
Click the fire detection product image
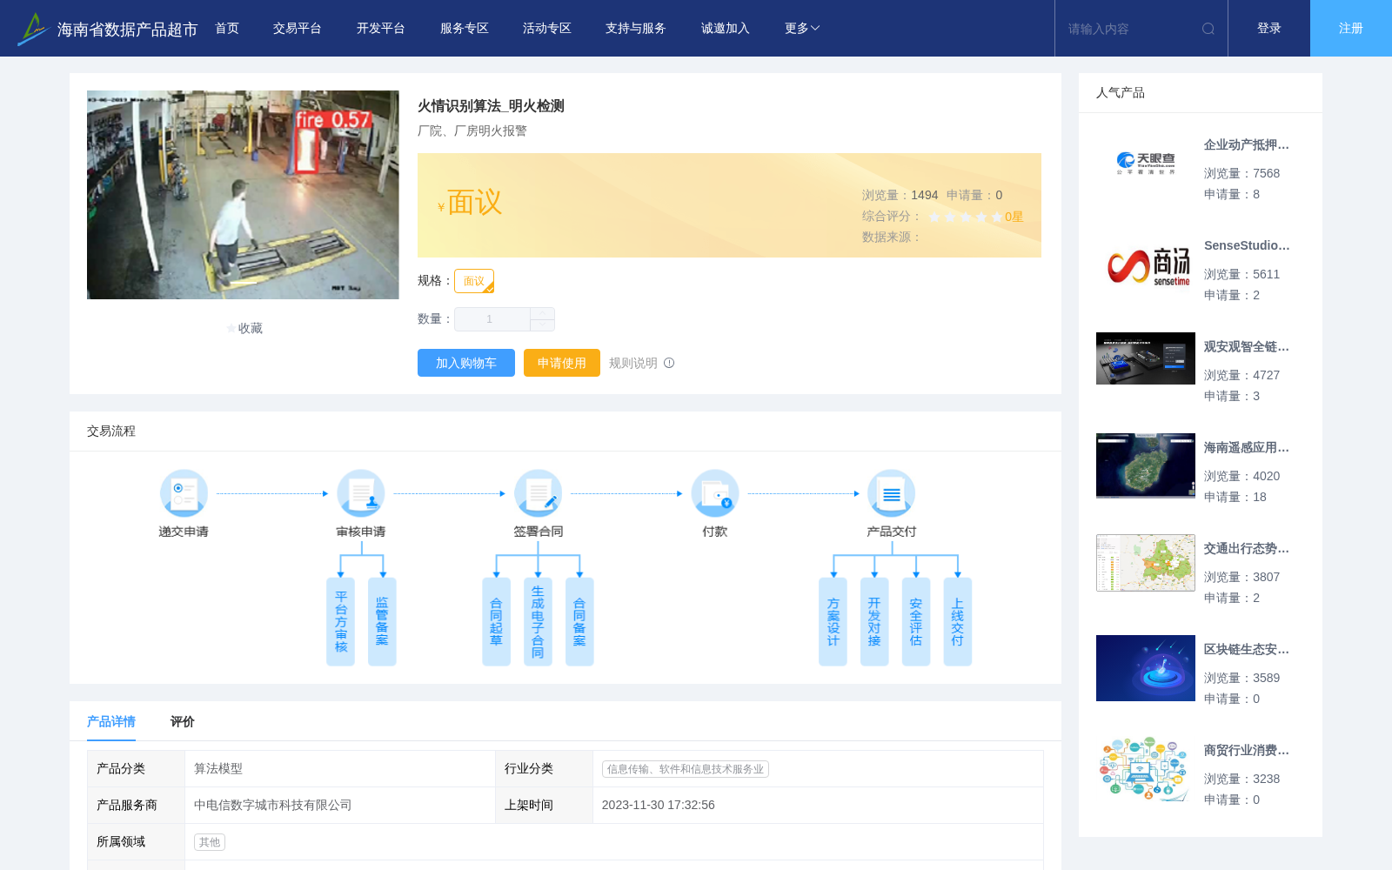click(243, 195)
